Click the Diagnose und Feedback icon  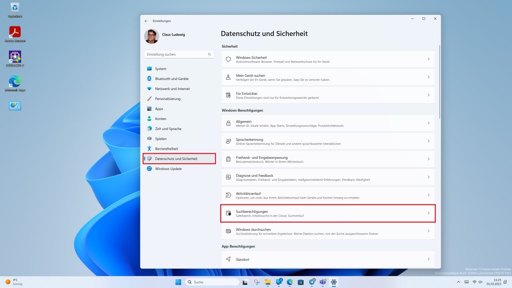coord(228,177)
